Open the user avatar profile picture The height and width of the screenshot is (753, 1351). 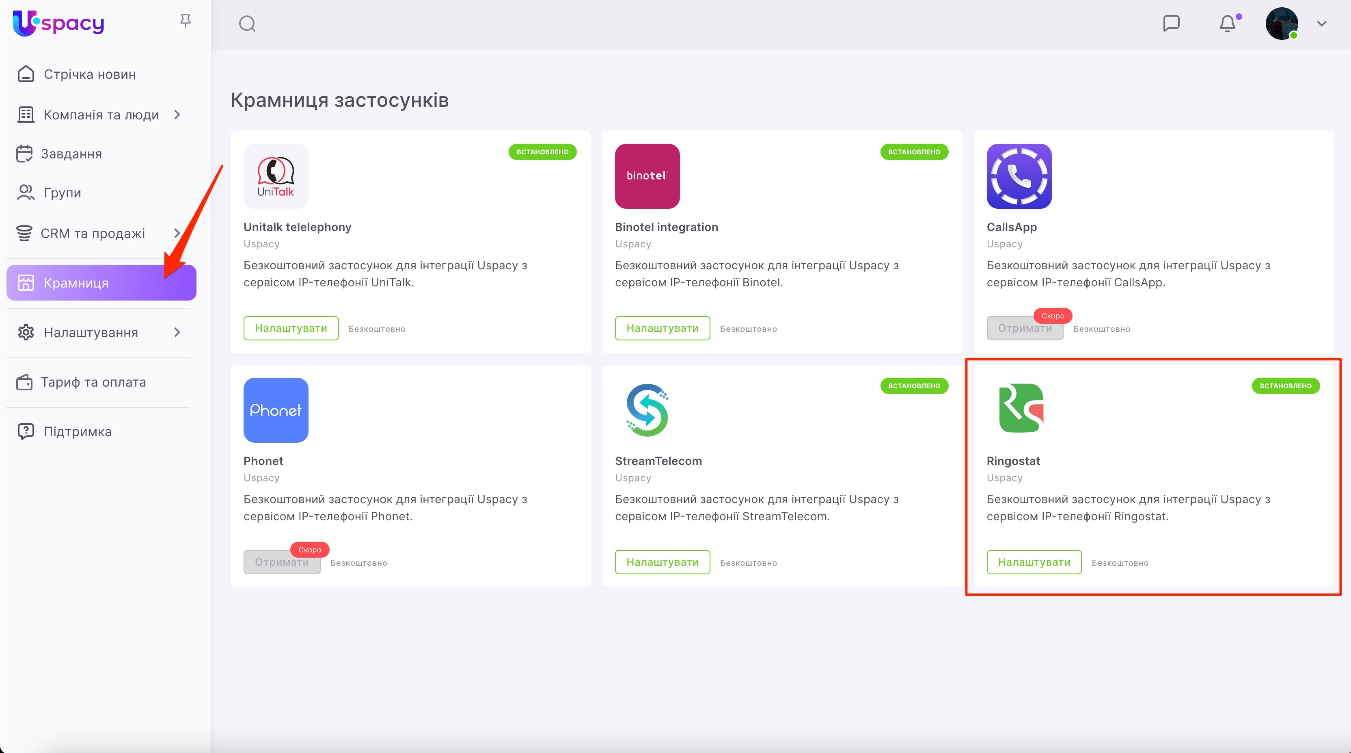(1281, 24)
